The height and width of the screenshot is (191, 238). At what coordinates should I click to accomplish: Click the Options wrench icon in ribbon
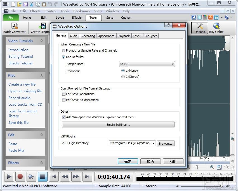point(200,28)
